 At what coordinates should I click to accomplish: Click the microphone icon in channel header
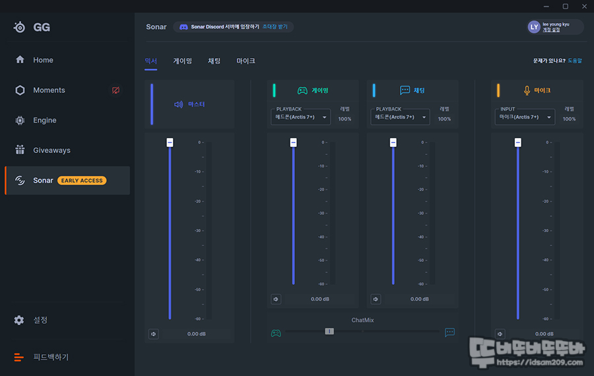point(527,90)
